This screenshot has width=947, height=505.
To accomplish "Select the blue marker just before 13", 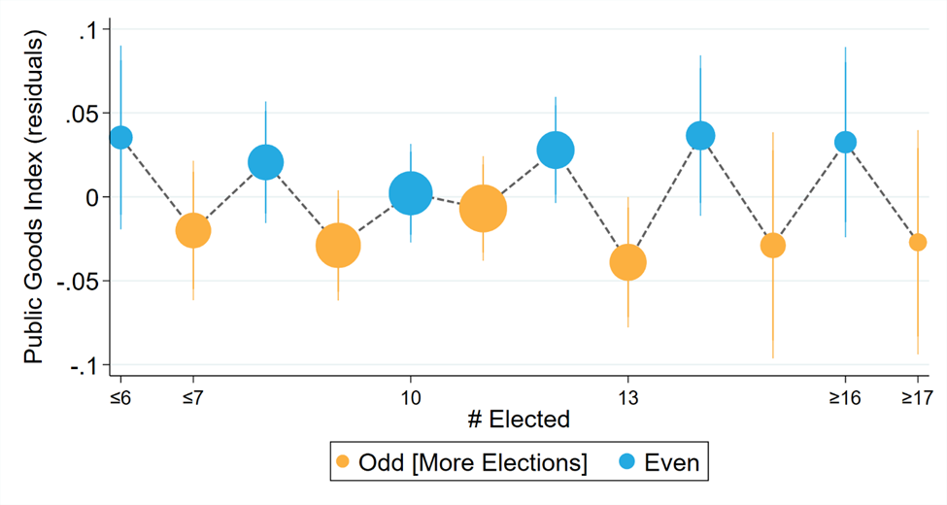I will tap(556, 151).
